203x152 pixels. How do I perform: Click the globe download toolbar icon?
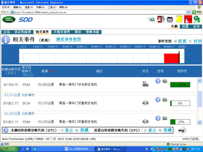pos(197,19)
